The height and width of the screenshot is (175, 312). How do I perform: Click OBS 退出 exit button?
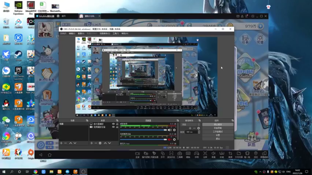pos(218,139)
